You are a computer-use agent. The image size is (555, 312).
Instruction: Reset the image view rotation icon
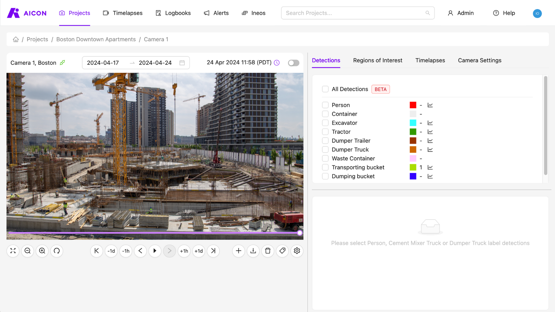click(x=57, y=251)
